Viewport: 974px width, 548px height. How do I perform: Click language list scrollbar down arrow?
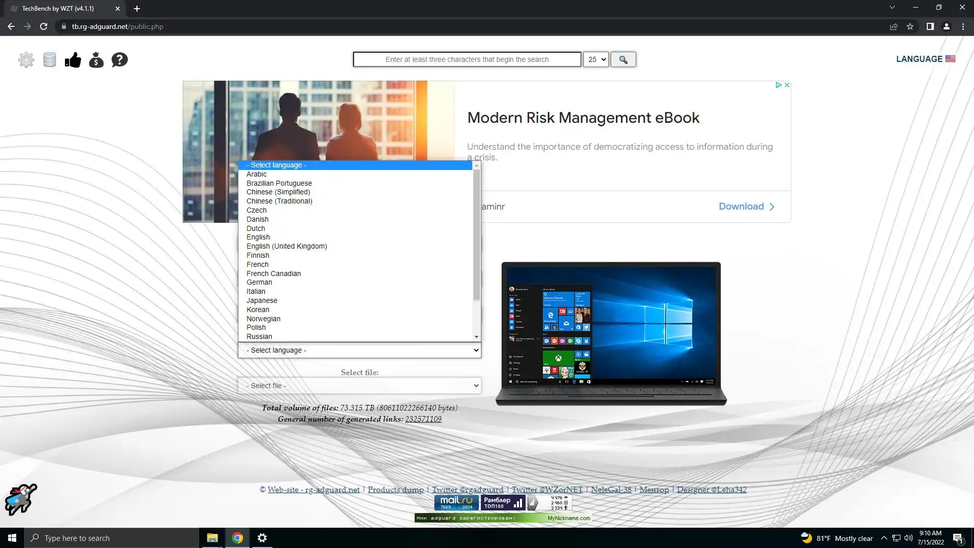[476, 337]
